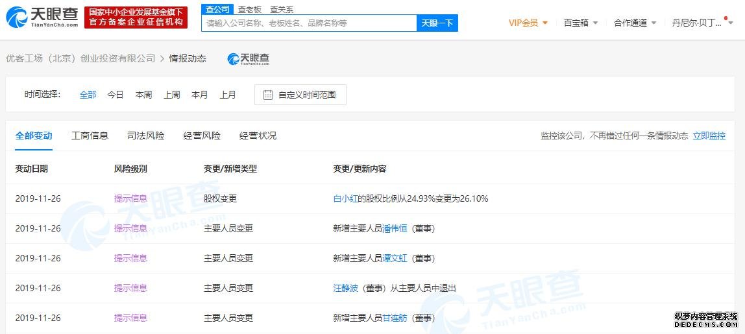Click 主要人员变更 in 潘伟恒 row

coord(228,228)
